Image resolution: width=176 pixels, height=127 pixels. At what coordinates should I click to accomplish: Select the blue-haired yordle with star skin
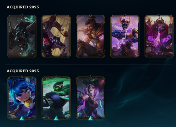(22, 98)
